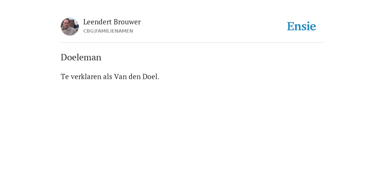Click Leendert Brouwer's round profile photo
Viewport: 384px width, 192px height.
coord(69,27)
